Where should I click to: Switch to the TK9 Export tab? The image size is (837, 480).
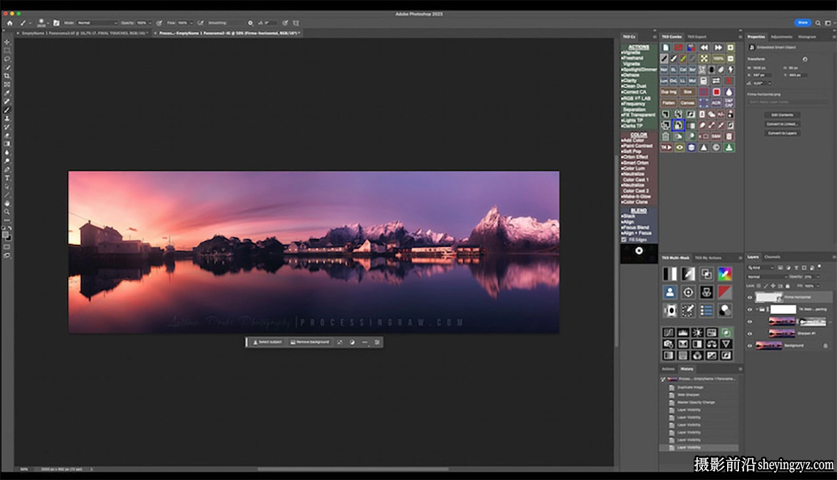click(x=696, y=37)
